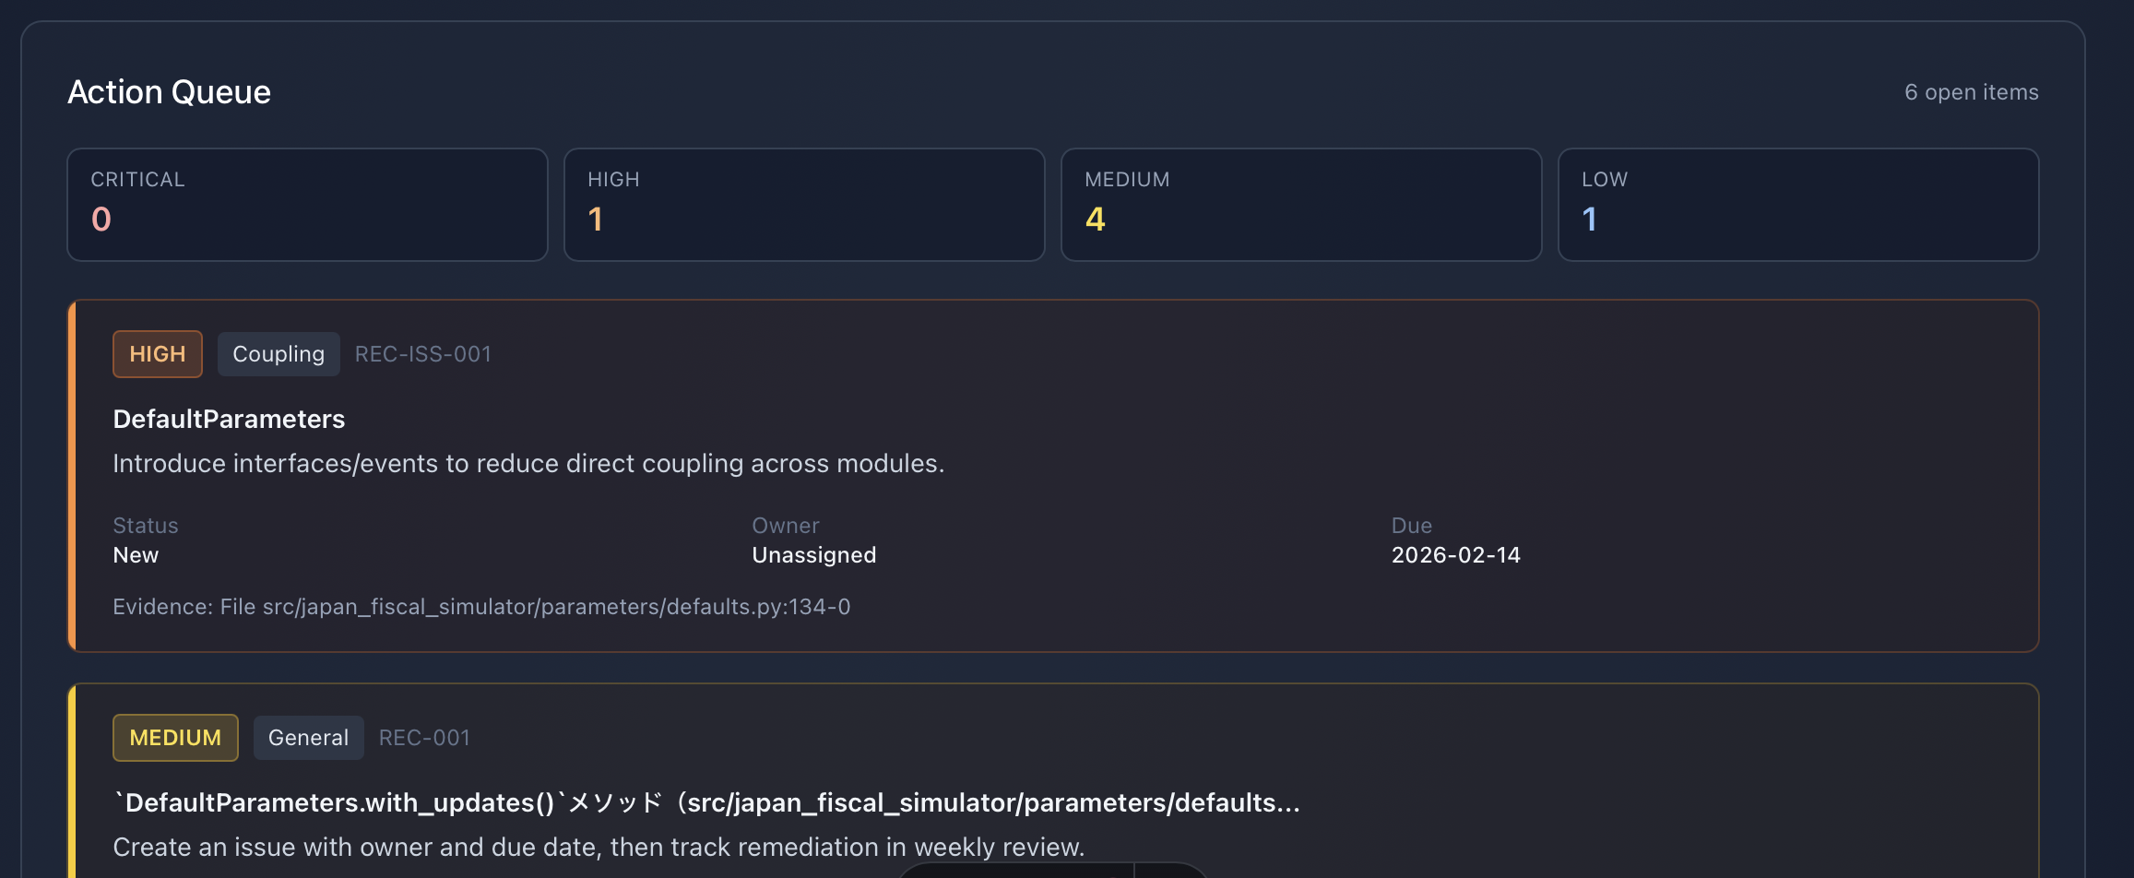Click the General category tag

coord(308,737)
